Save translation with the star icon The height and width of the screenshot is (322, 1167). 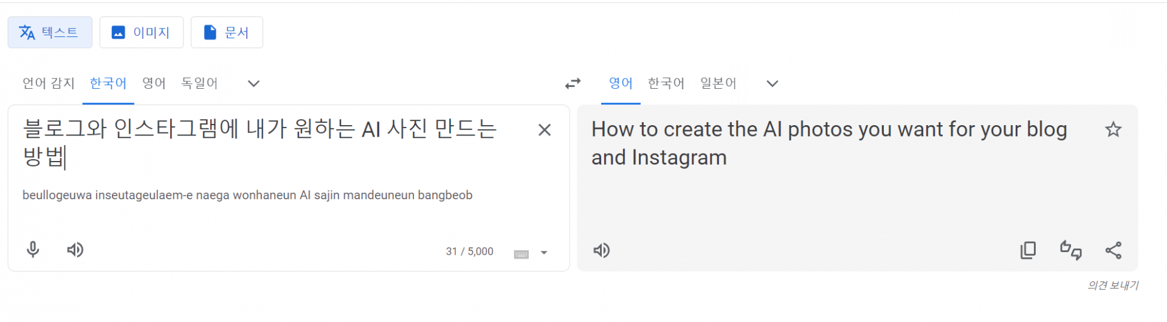1113,129
